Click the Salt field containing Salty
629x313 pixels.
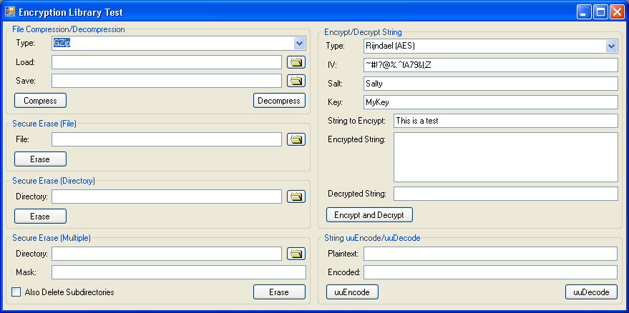pyautogui.click(x=491, y=84)
